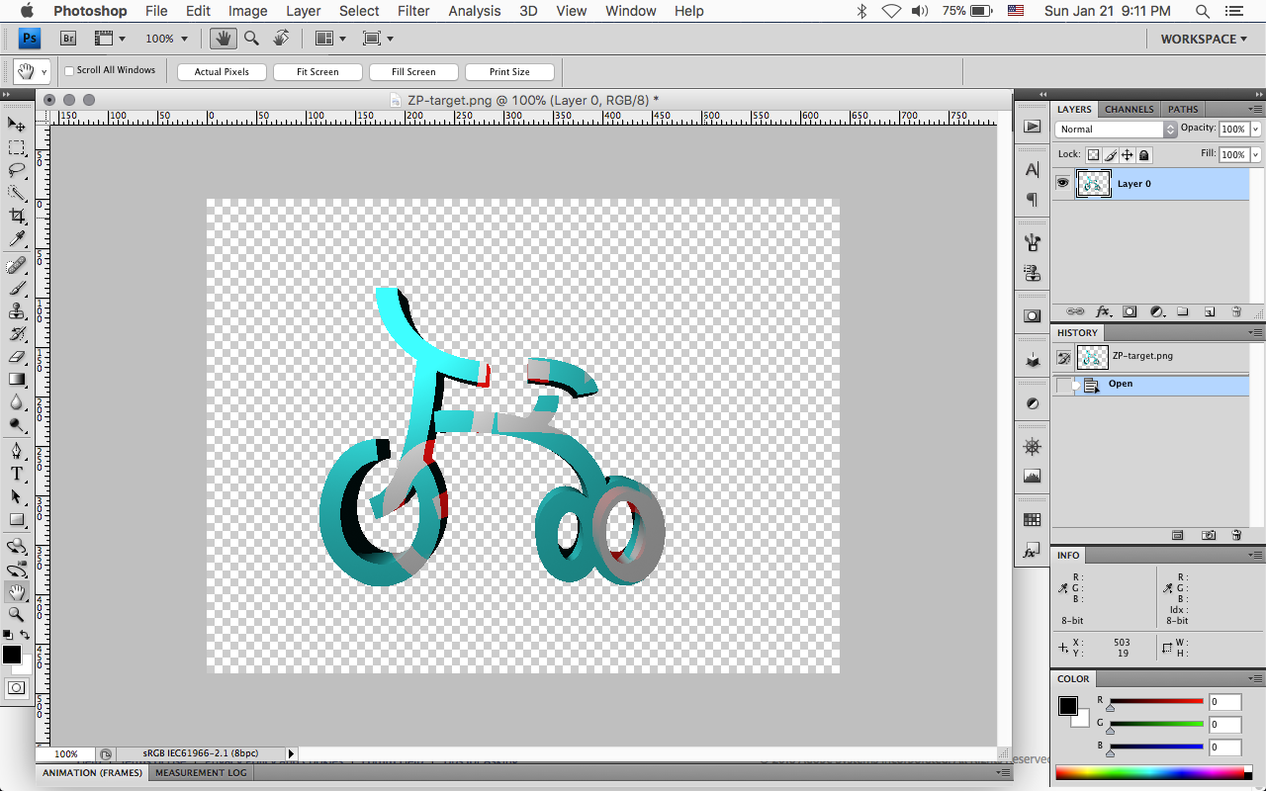
Task: Open the History panel options menu
Action: [1255, 332]
